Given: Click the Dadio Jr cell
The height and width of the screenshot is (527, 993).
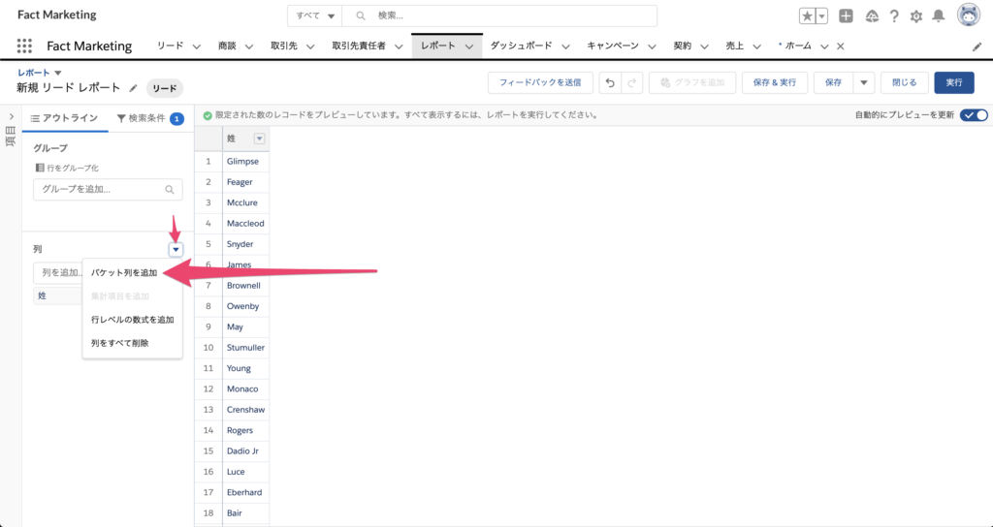Looking at the screenshot, I should [245, 451].
